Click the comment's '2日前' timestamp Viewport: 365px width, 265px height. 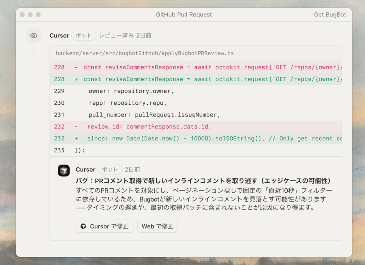coord(132,170)
